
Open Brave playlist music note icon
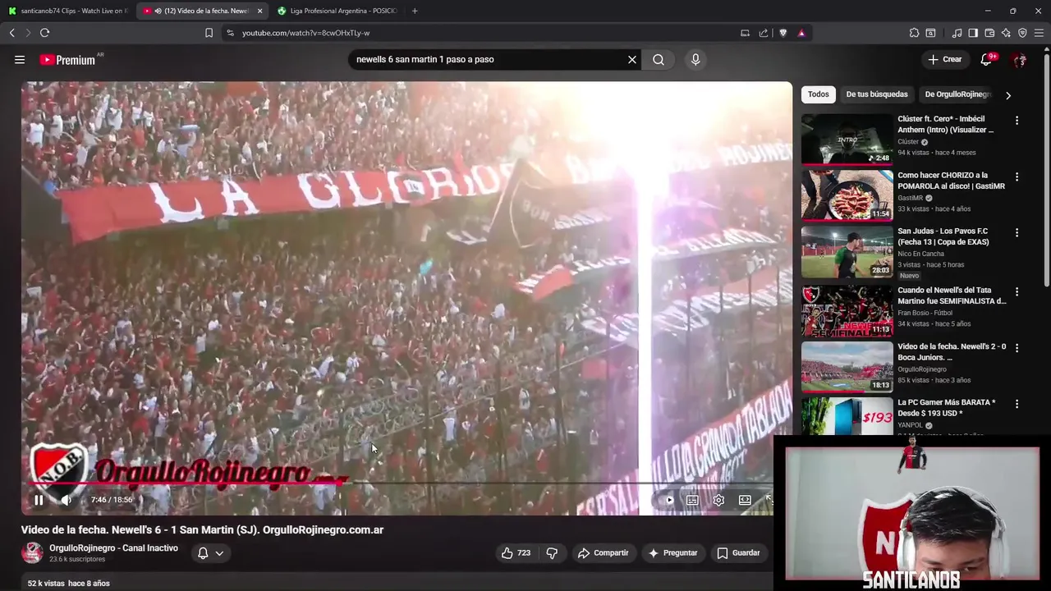[957, 33]
